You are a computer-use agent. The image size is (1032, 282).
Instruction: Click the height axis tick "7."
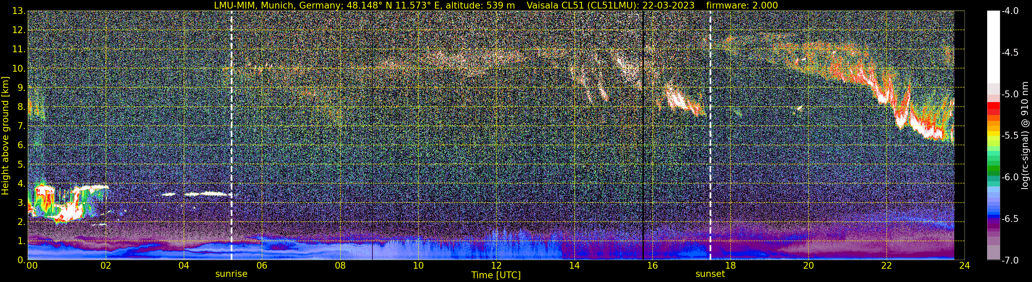tap(21, 126)
